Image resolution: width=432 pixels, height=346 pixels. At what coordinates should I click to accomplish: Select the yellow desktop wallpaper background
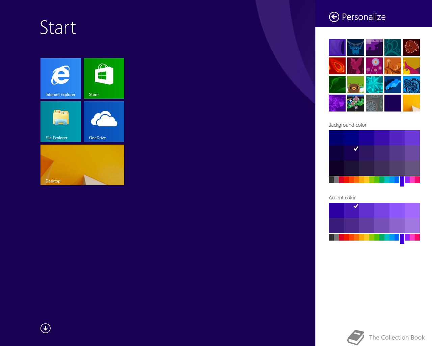pos(411,103)
